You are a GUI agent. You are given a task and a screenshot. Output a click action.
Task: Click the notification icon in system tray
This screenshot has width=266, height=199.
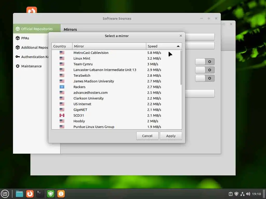[x=231, y=194]
